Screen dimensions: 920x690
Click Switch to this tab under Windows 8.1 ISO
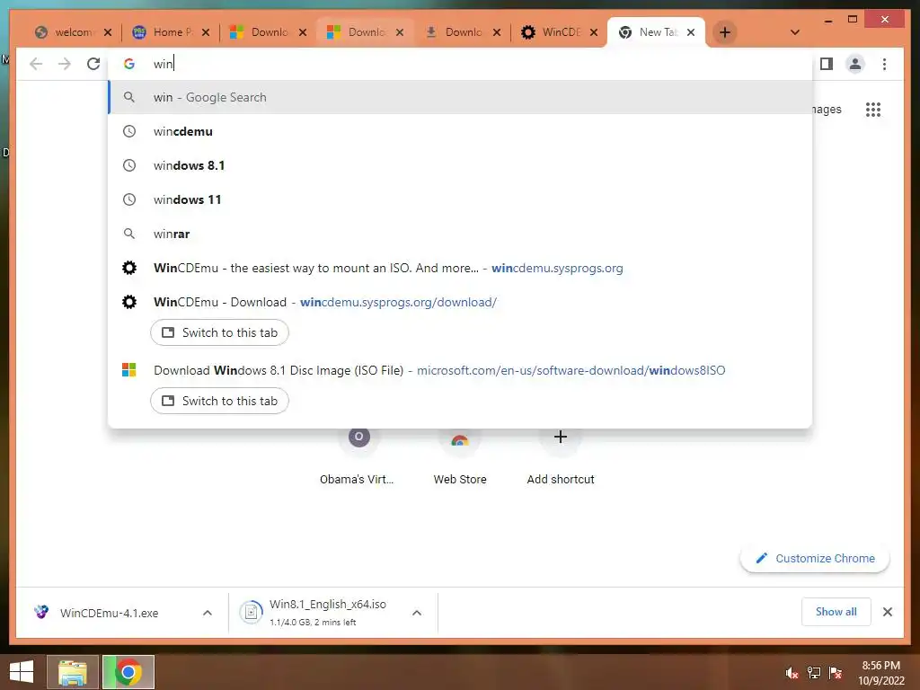click(x=219, y=401)
